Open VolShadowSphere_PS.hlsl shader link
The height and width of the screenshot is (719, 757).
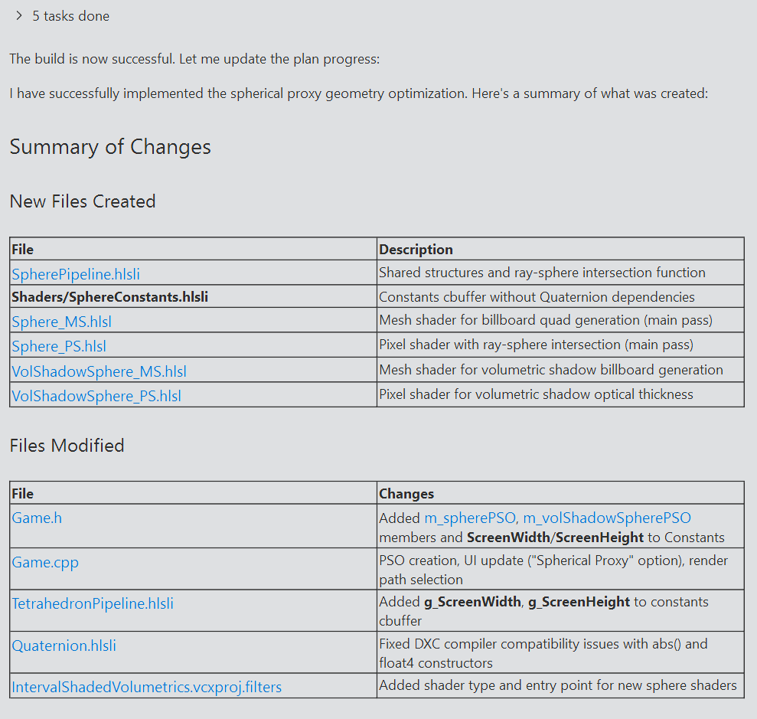[x=96, y=396]
